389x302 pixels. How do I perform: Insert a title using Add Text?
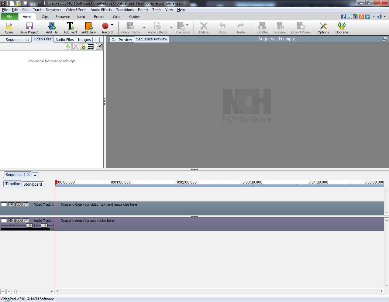70,28
